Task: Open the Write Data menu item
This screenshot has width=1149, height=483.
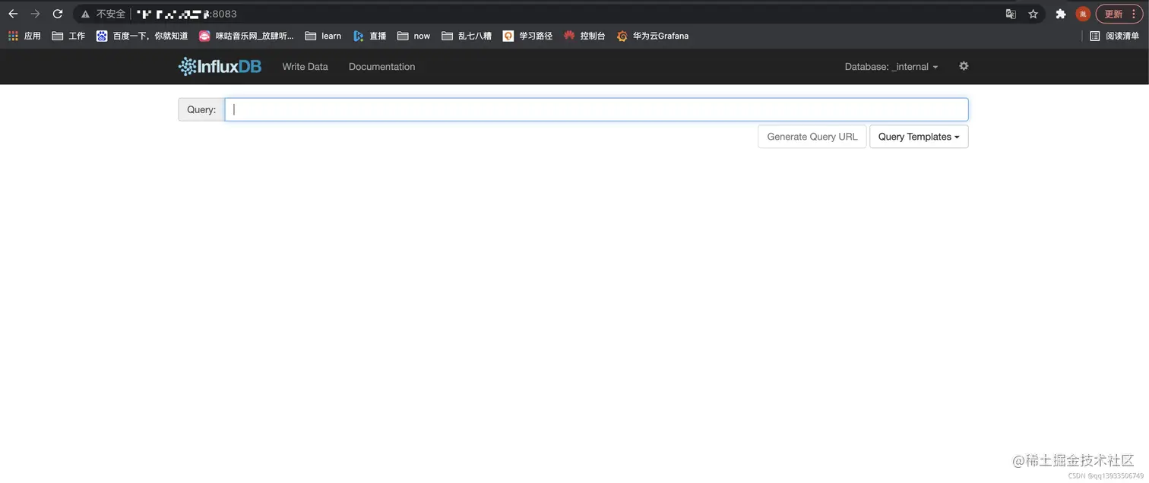Action: tap(305, 67)
